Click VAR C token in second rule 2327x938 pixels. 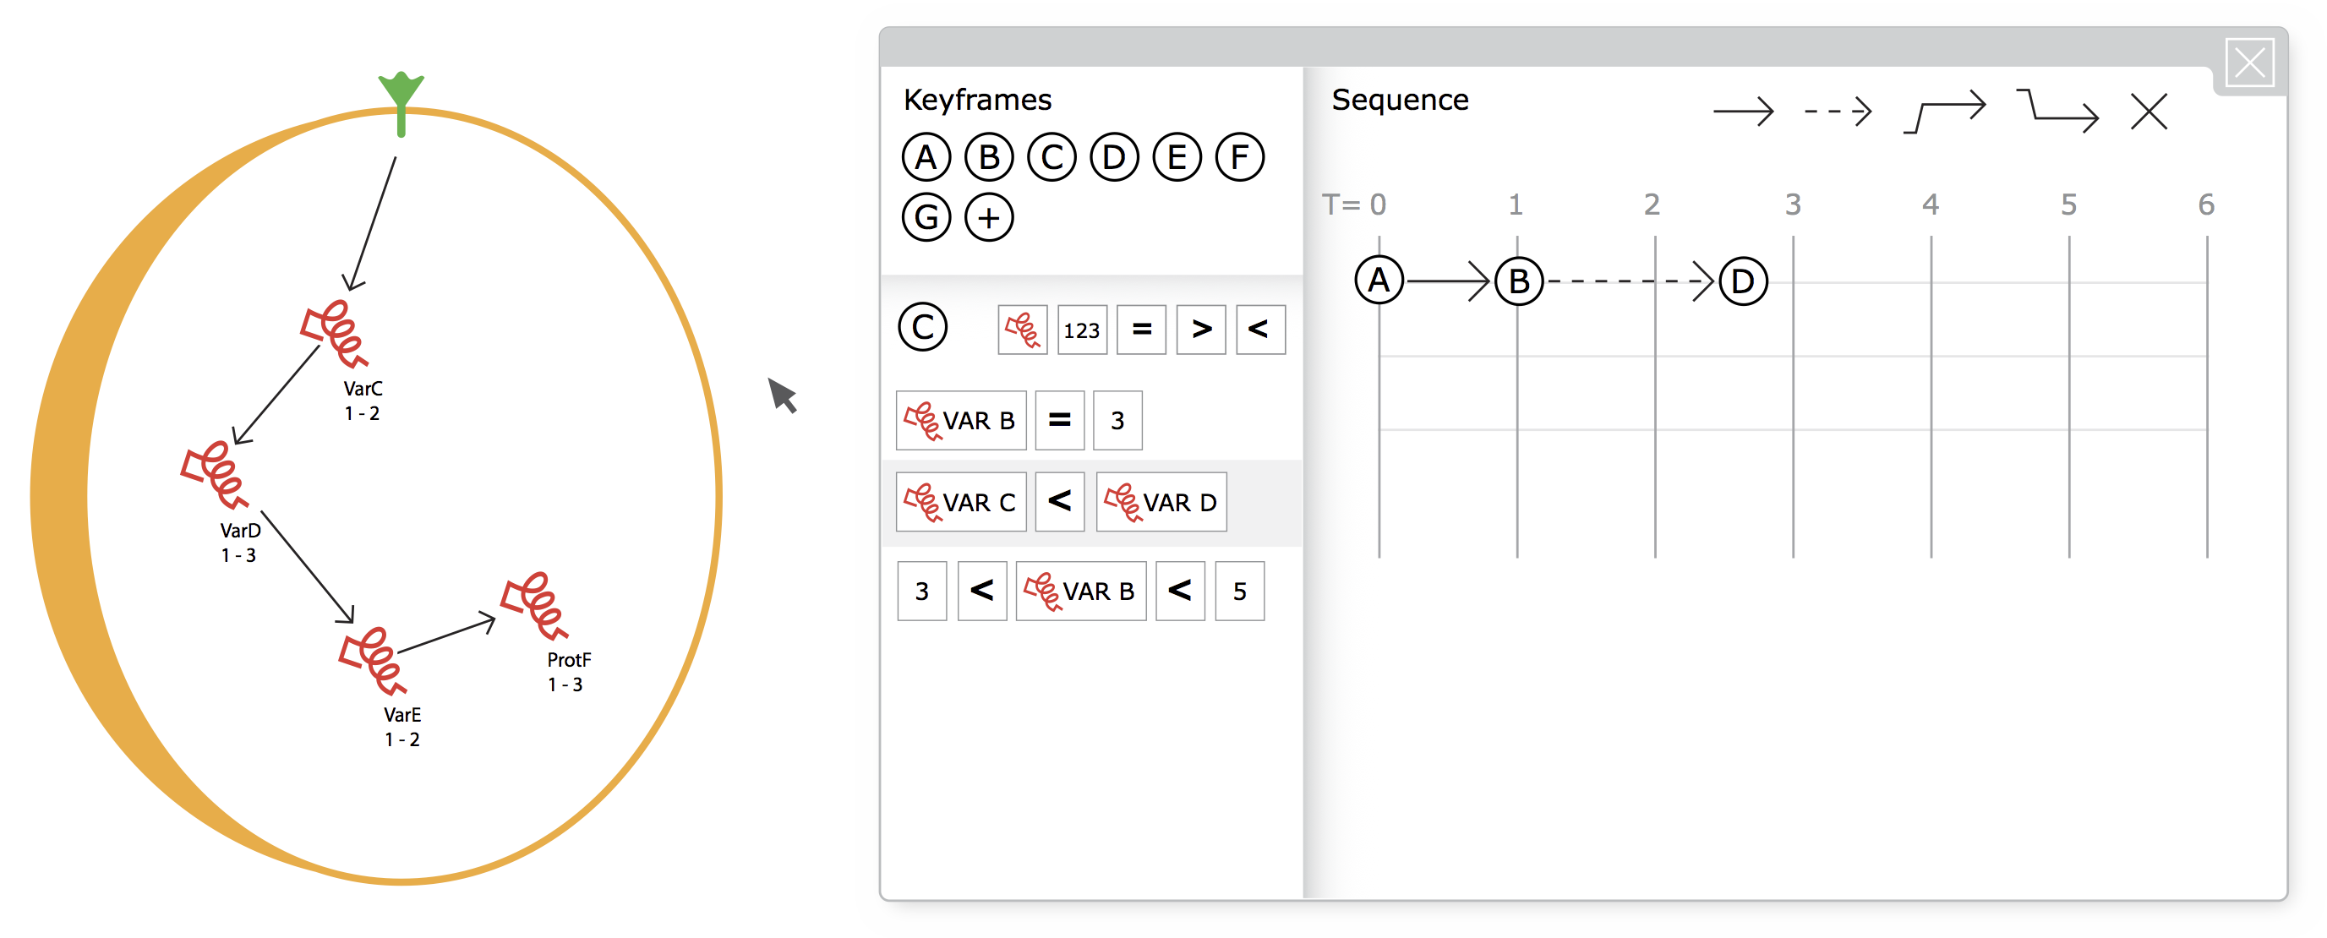961,502
